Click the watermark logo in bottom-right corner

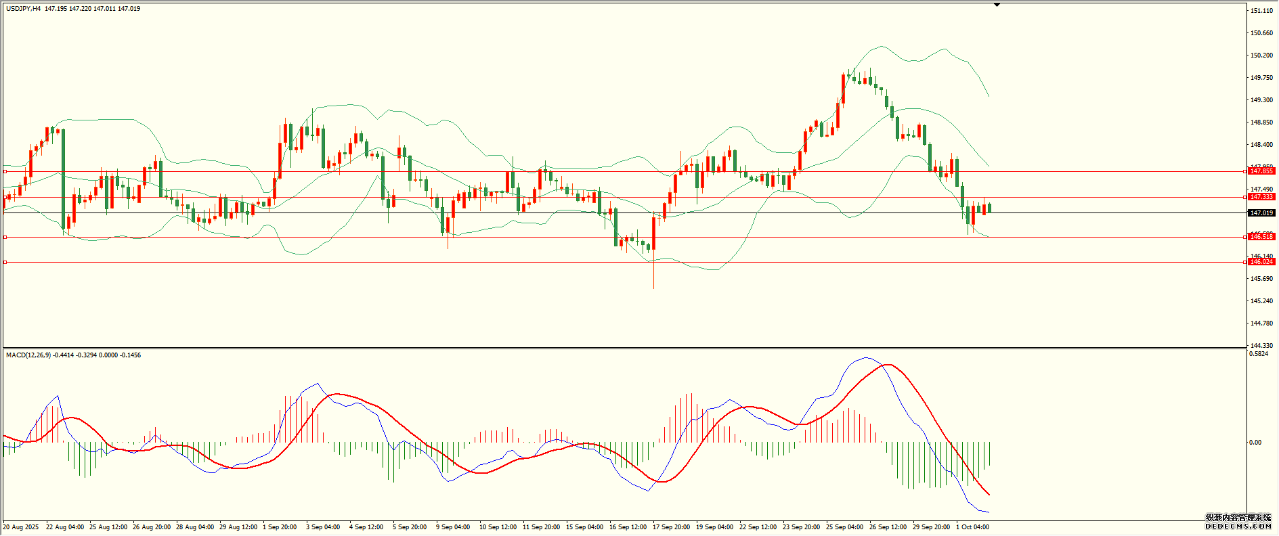[1238, 521]
